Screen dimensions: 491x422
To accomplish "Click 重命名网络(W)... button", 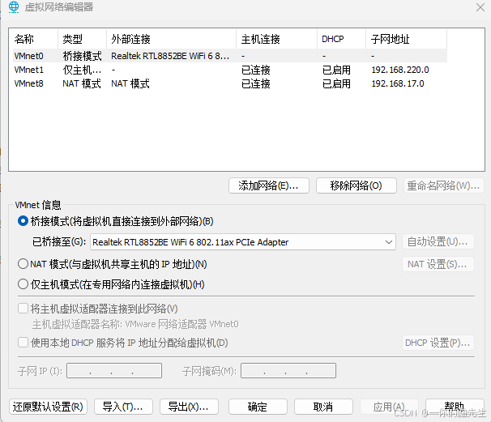I will coord(444,185).
